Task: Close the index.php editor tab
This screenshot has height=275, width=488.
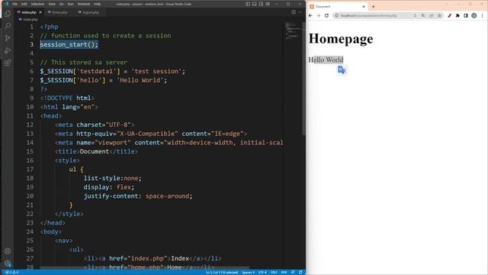Action: [40, 12]
